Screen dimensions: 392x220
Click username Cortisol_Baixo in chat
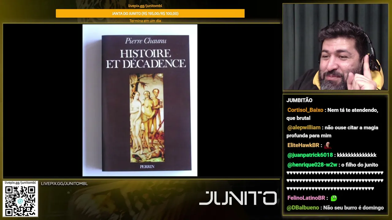(305, 110)
